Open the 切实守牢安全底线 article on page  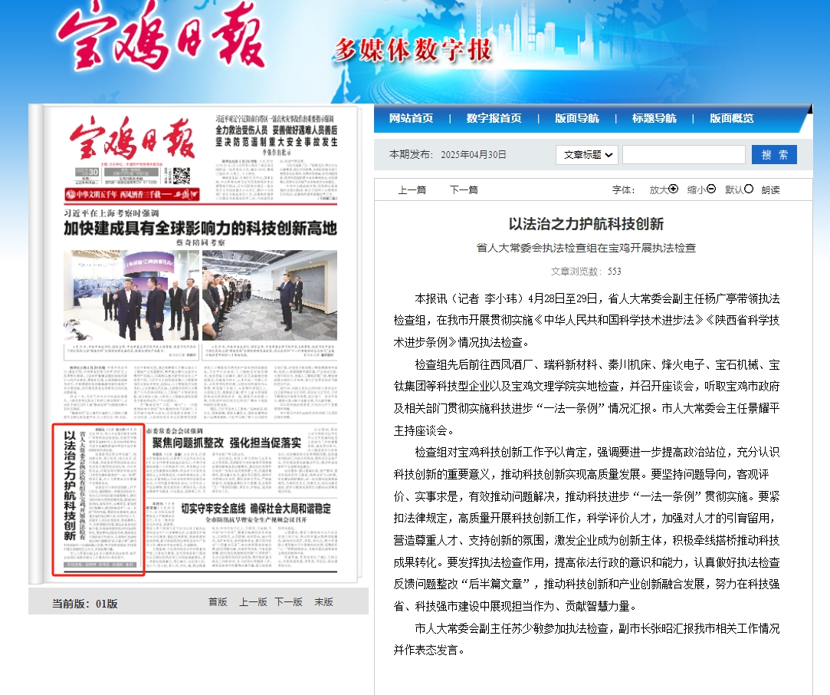click(x=256, y=509)
